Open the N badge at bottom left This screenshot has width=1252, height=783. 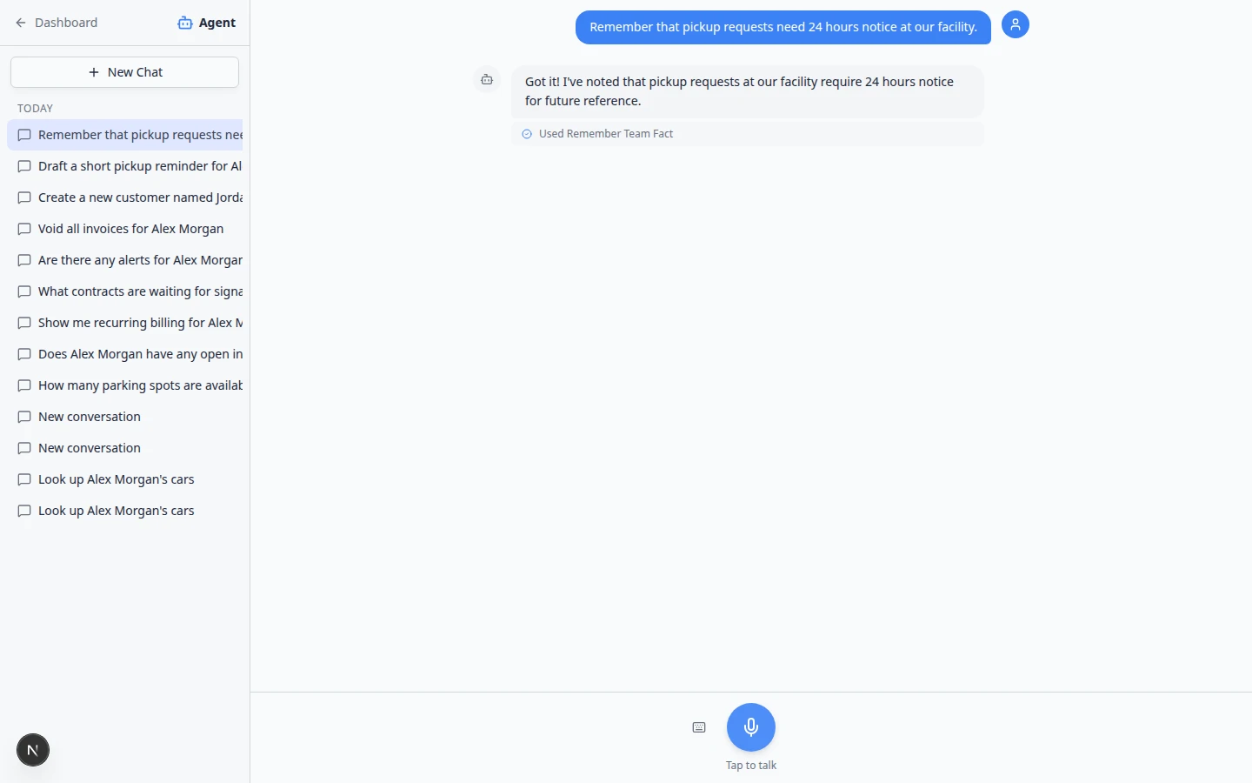coord(33,750)
